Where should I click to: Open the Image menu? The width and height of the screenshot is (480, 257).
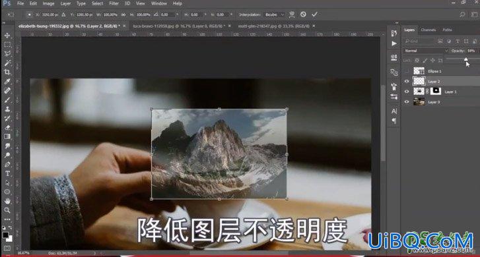click(48, 3)
